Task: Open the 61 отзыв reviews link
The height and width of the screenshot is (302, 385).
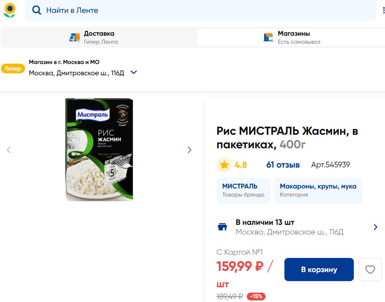Action: click(x=283, y=165)
